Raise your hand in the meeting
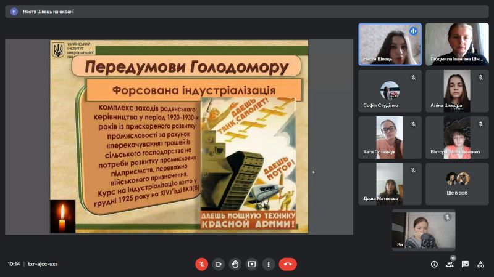Screen dimensions: 494x277 235,264
